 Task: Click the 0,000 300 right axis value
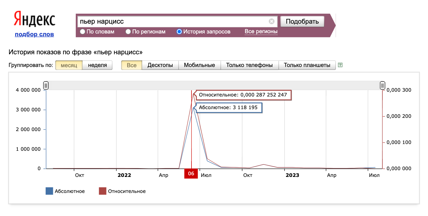click(399, 90)
